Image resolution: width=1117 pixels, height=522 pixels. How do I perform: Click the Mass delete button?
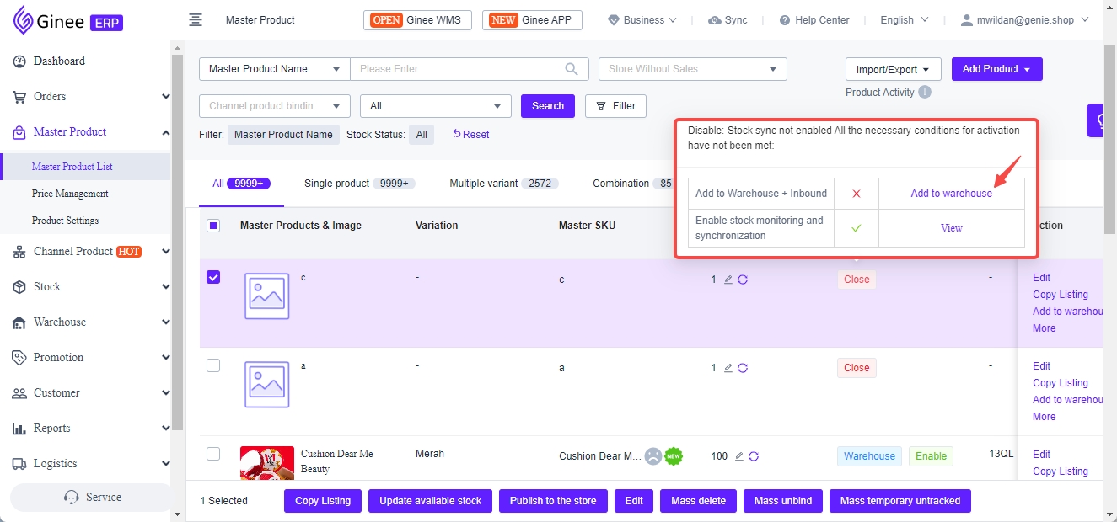coord(698,501)
